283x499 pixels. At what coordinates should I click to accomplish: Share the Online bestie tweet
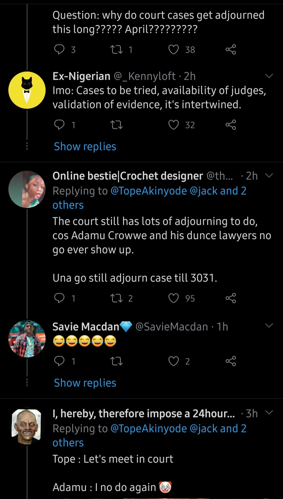pyautogui.click(x=231, y=298)
